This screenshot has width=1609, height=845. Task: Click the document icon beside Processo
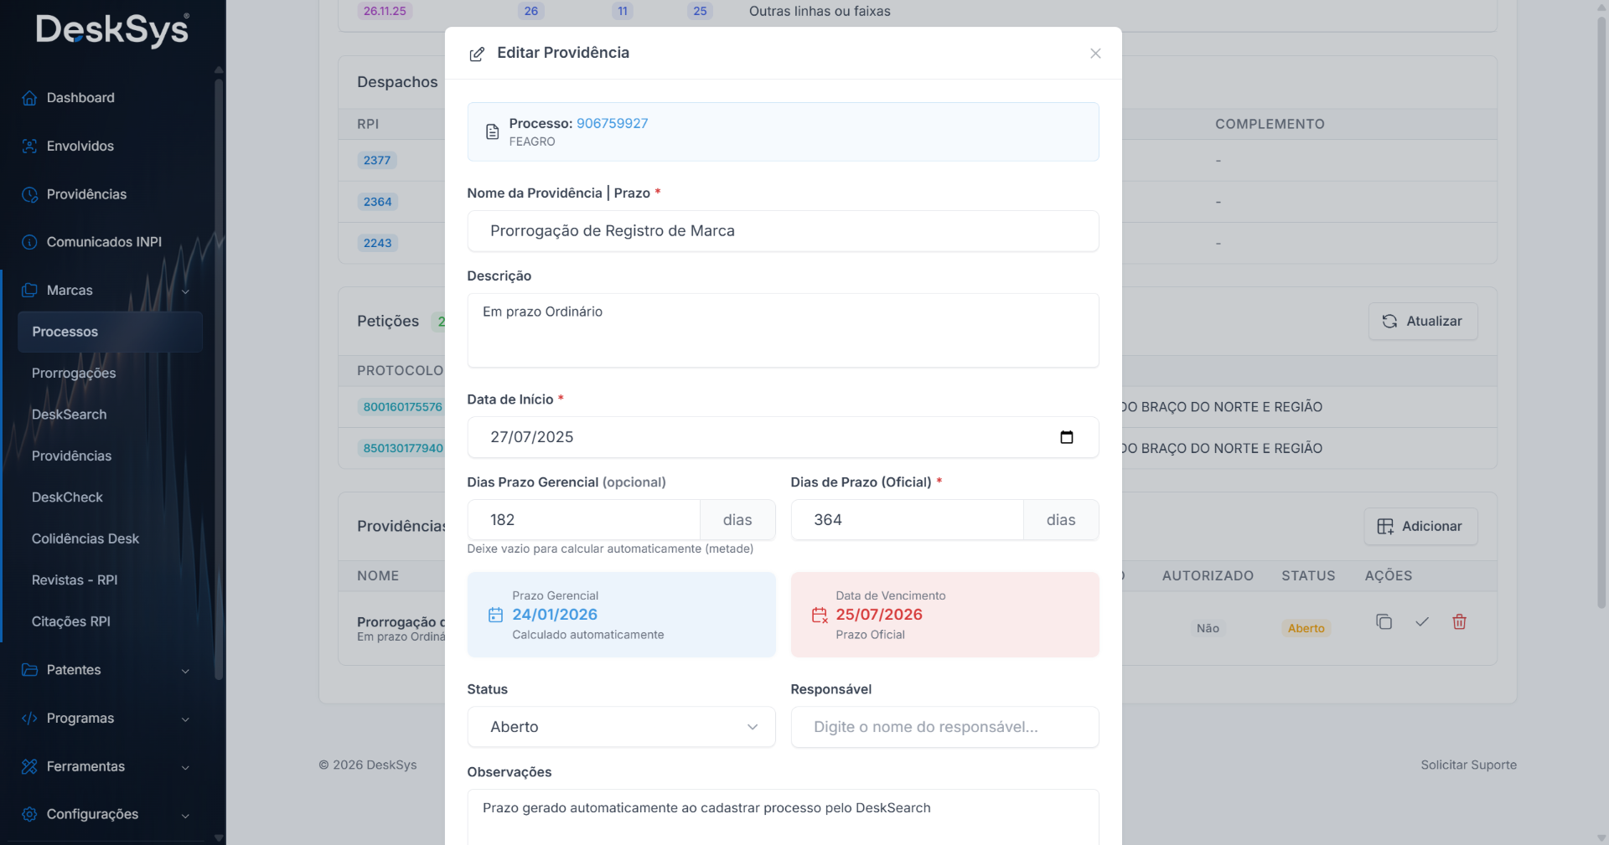(493, 131)
